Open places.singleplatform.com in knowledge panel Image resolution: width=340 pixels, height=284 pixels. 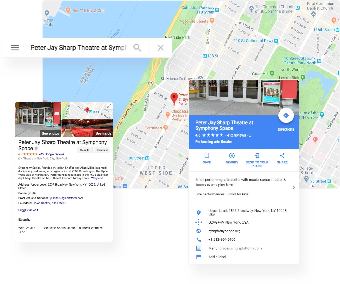(x=66, y=198)
